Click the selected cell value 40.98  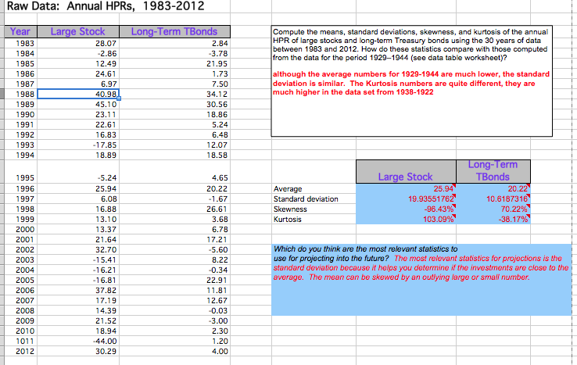coord(78,95)
